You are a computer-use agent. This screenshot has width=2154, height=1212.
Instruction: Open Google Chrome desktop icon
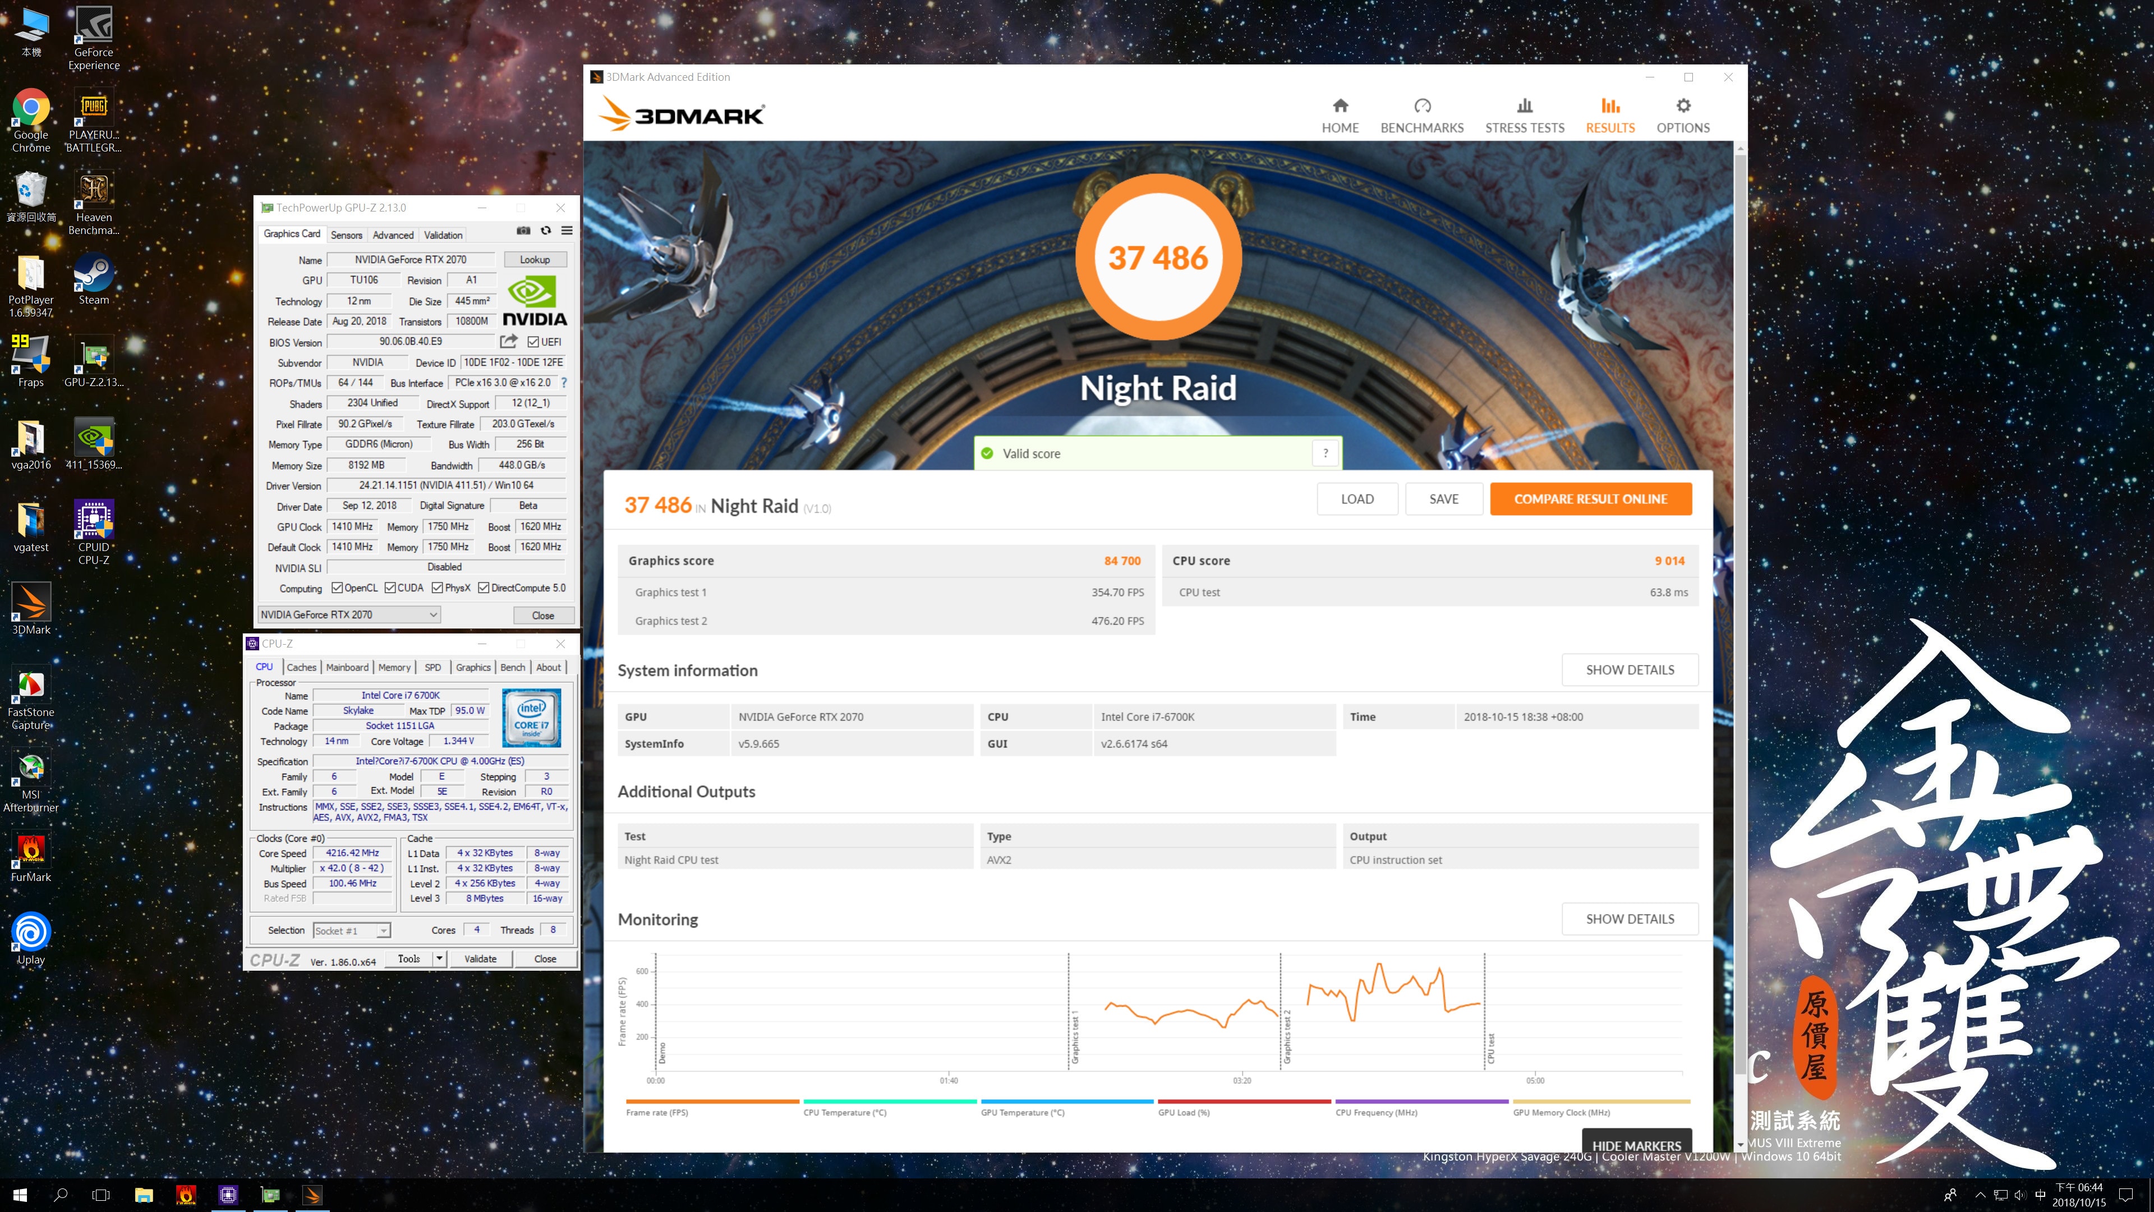(31, 121)
